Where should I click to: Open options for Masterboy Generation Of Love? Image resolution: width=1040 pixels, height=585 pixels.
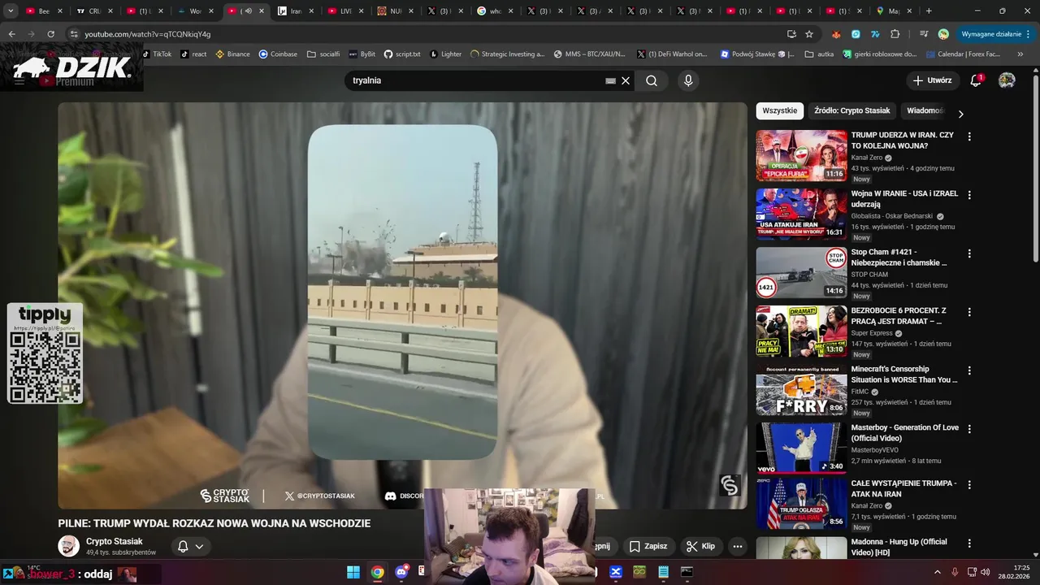969,429
